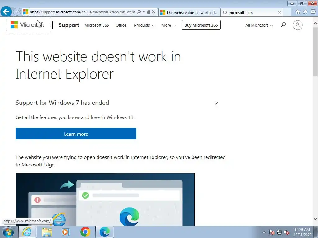Viewport: 318px width, 238px height.
Task: Click the address bar URL field
Action: [82, 12]
